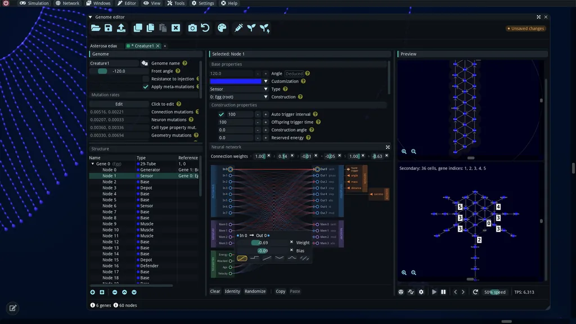
Task: Add a new genome tab with plus
Action: [x=165, y=46]
